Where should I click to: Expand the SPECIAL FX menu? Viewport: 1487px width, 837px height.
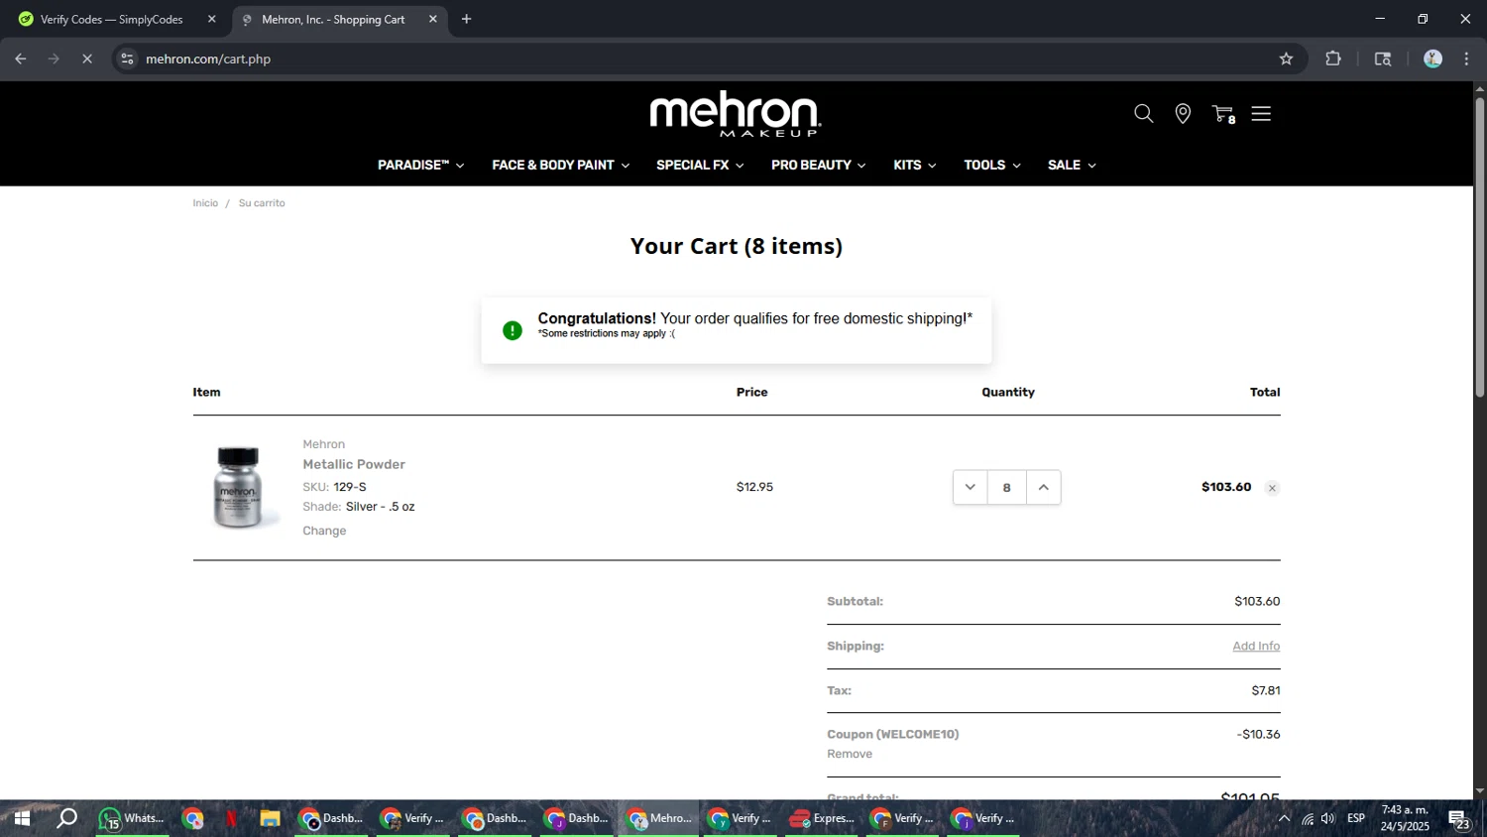tap(700, 165)
